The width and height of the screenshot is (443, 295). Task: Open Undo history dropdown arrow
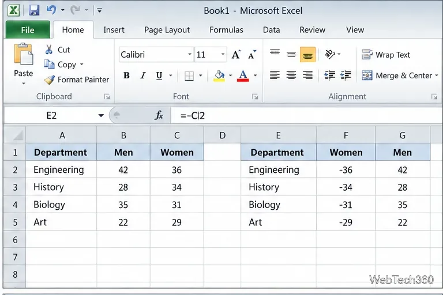tap(63, 10)
